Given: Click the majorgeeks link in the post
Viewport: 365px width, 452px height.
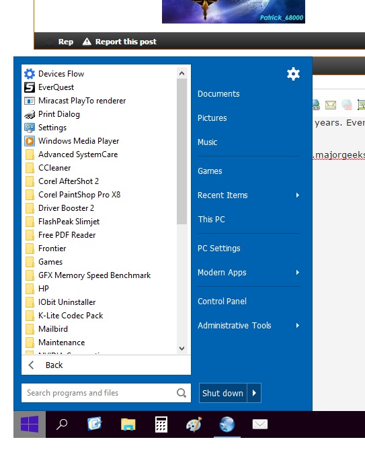Looking at the screenshot, I should tap(339, 155).
